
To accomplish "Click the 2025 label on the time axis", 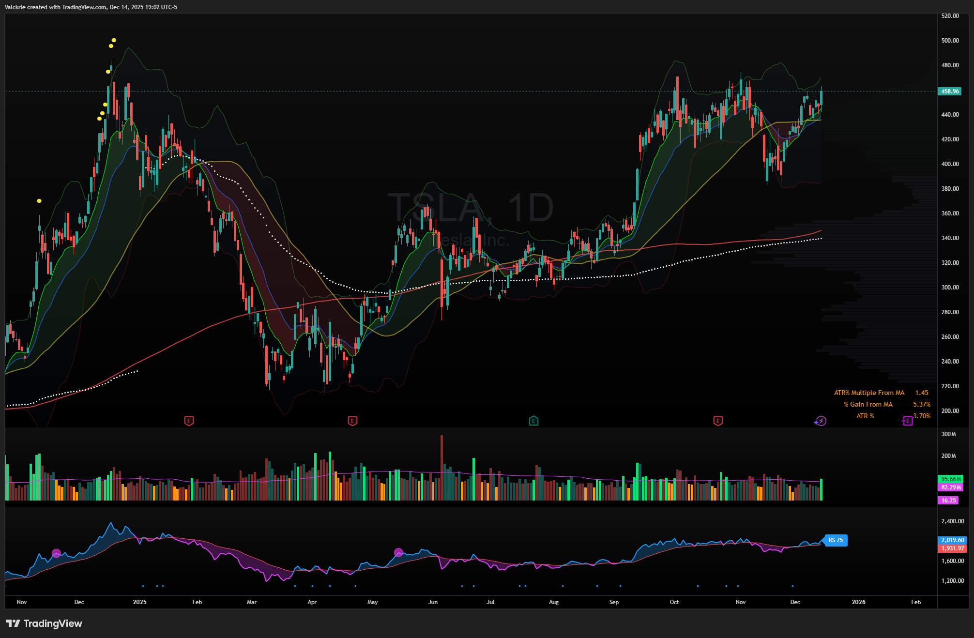I will [x=139, y=602].
